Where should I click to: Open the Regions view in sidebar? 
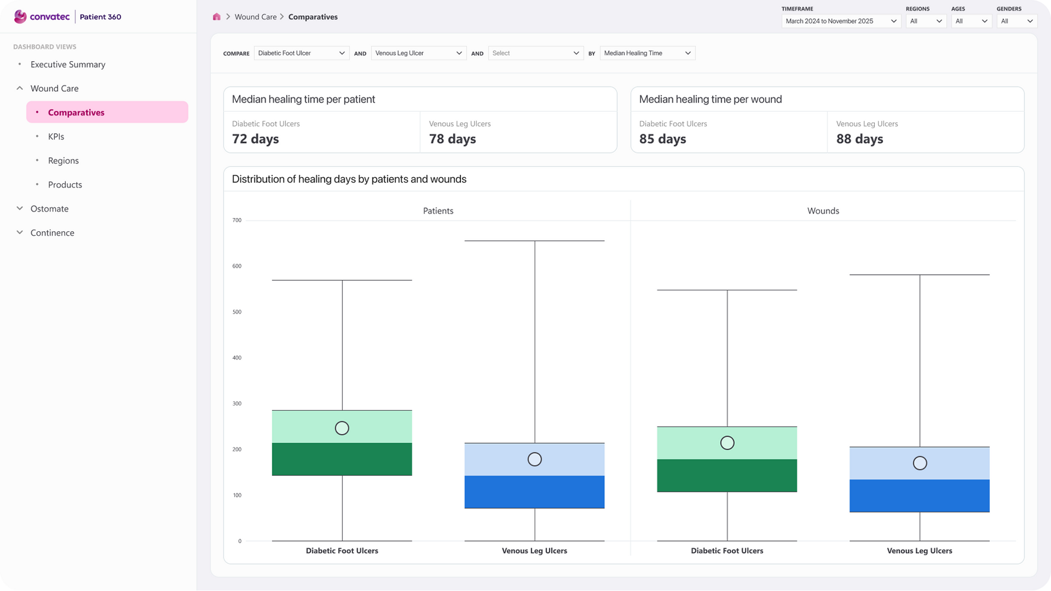[63, 161]
